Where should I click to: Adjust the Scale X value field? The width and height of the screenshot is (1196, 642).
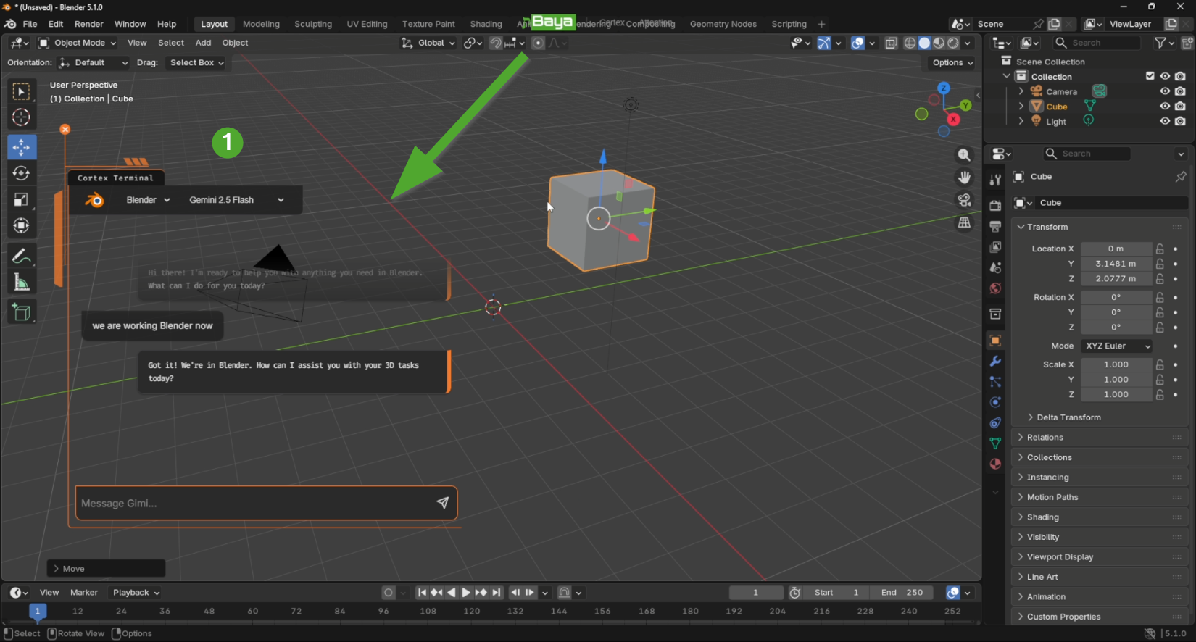pyautogui.click(x=1116, y=364)
